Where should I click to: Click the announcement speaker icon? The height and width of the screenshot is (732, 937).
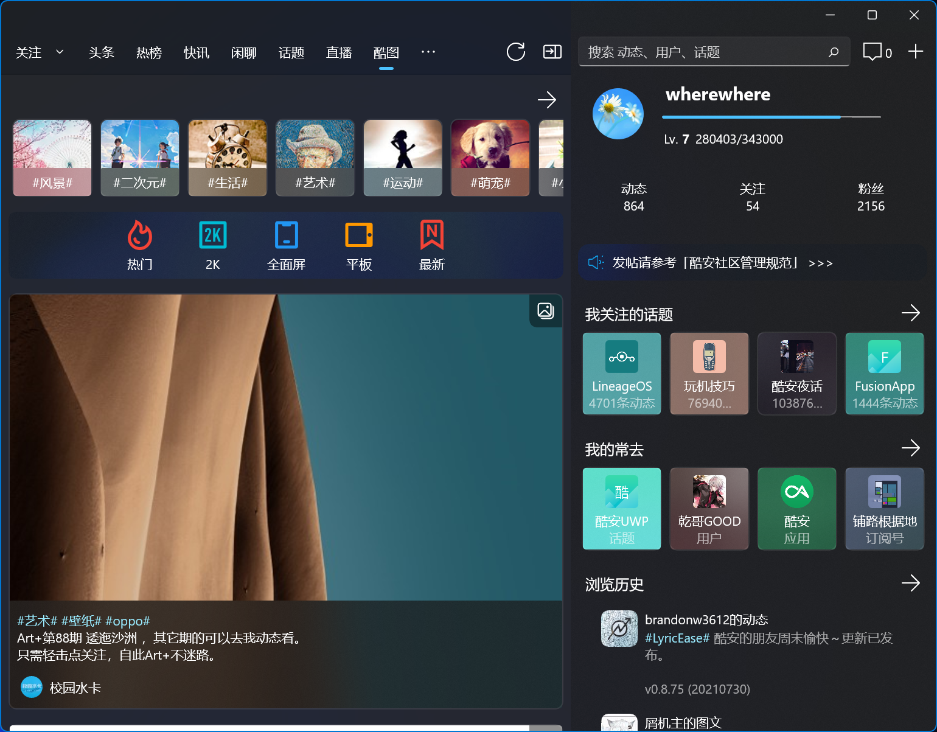[x=596, y=263]
